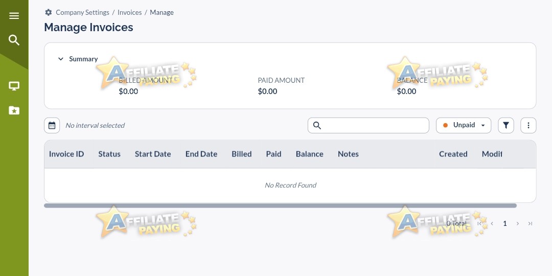Image resolution: width=552 pixels, height=276 pixels.
Task: Sort by Created column header
Action: pos(453,154)
